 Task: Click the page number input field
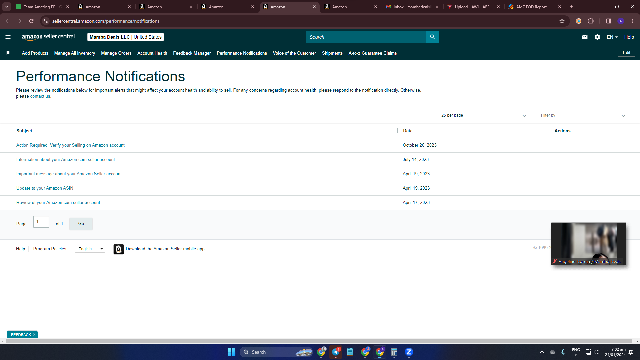point(41,222)
